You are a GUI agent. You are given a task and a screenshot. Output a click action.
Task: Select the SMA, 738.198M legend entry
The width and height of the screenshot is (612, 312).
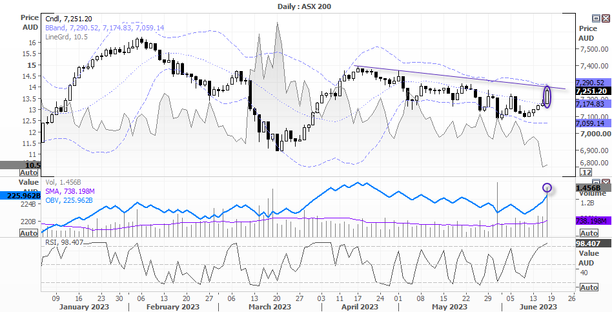click(x=70, y=191)
